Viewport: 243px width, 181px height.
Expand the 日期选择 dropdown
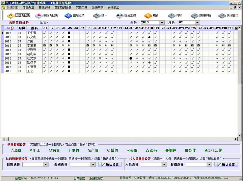click(46, 165)
